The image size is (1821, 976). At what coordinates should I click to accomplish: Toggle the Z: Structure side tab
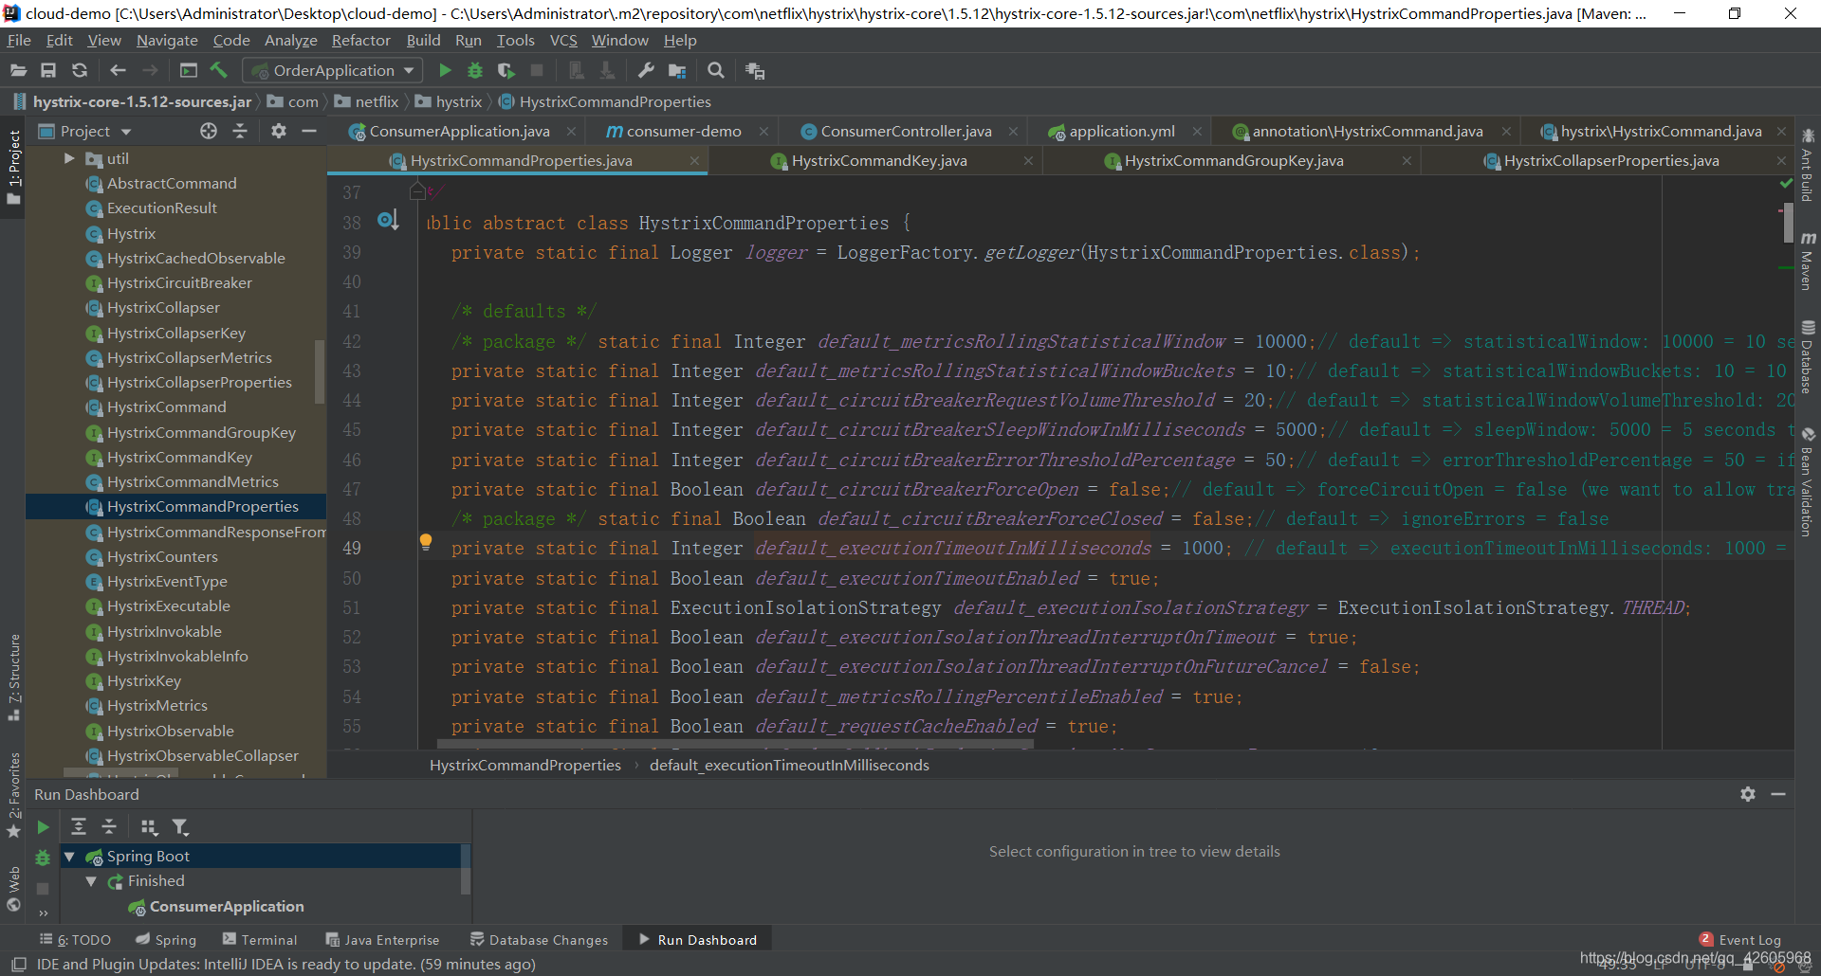(13, 677)
